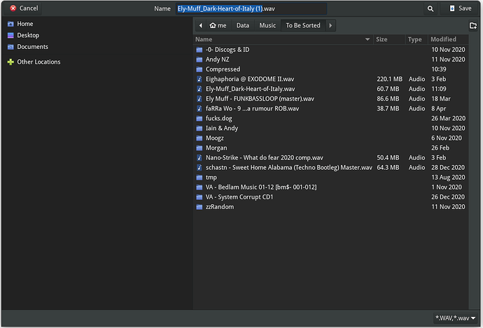Click the VA - Bedlam Music folder icon
Screen dimensions: 483x328
(x=199, y=187)
